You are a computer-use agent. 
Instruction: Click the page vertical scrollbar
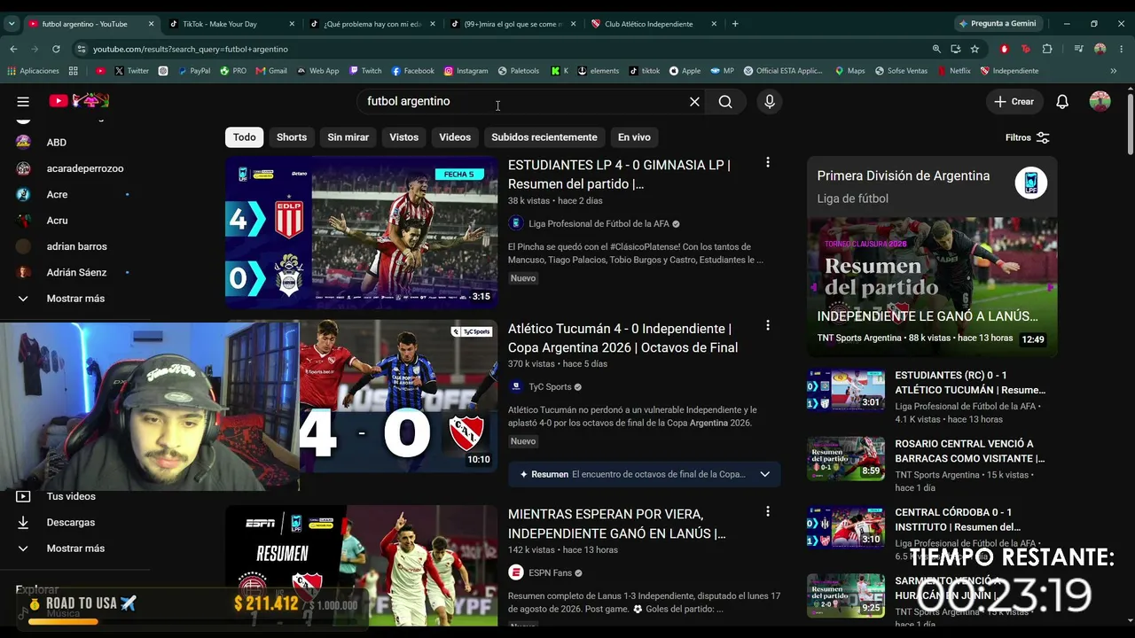pos(1130,124)
